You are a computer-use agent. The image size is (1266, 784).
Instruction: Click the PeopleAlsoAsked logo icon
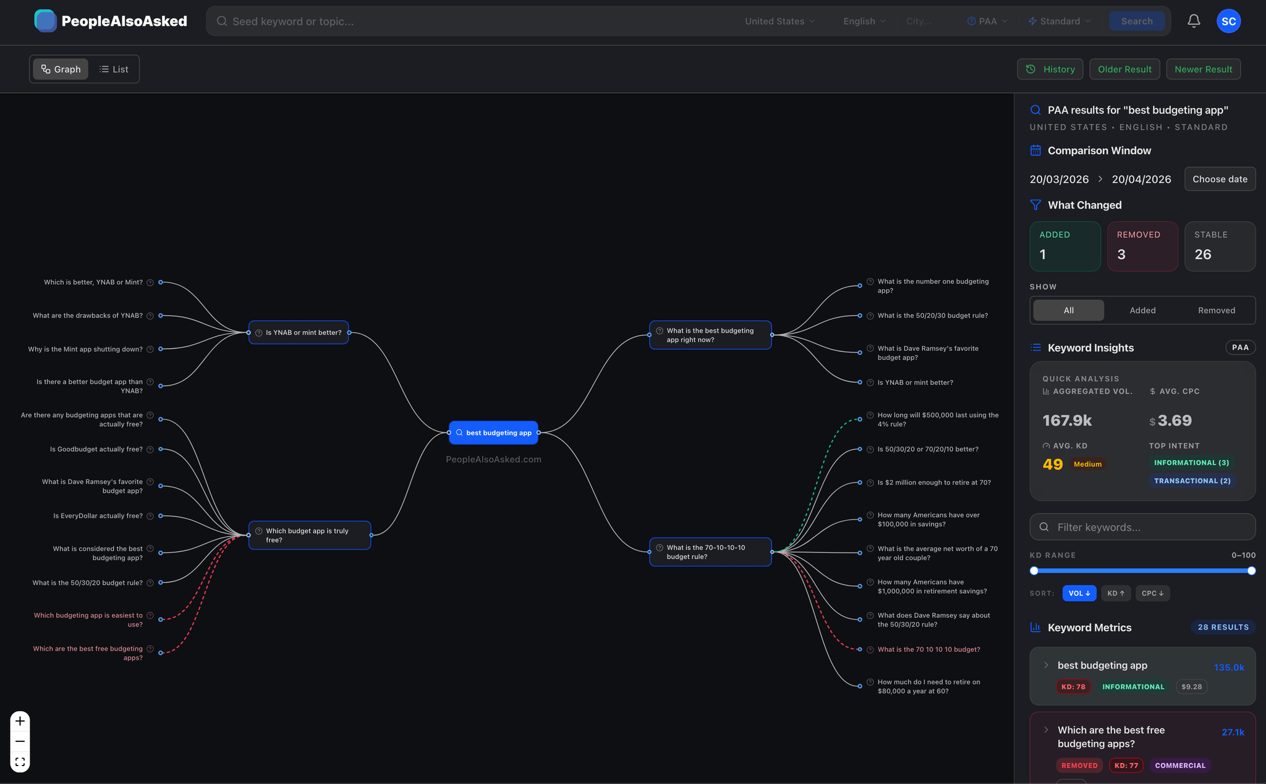pos(45,21)
